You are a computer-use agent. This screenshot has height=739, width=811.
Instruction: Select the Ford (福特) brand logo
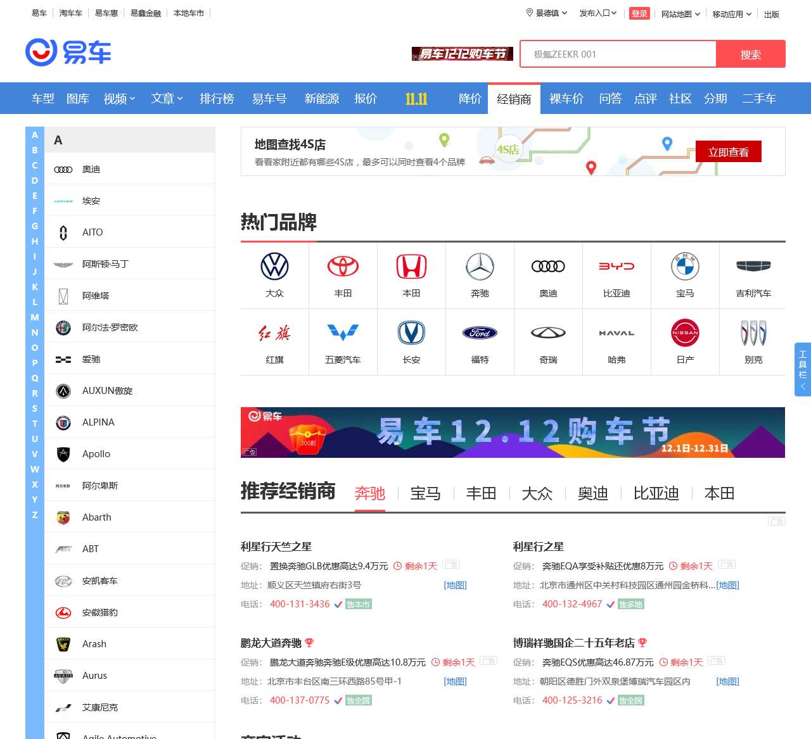[480, 333]
